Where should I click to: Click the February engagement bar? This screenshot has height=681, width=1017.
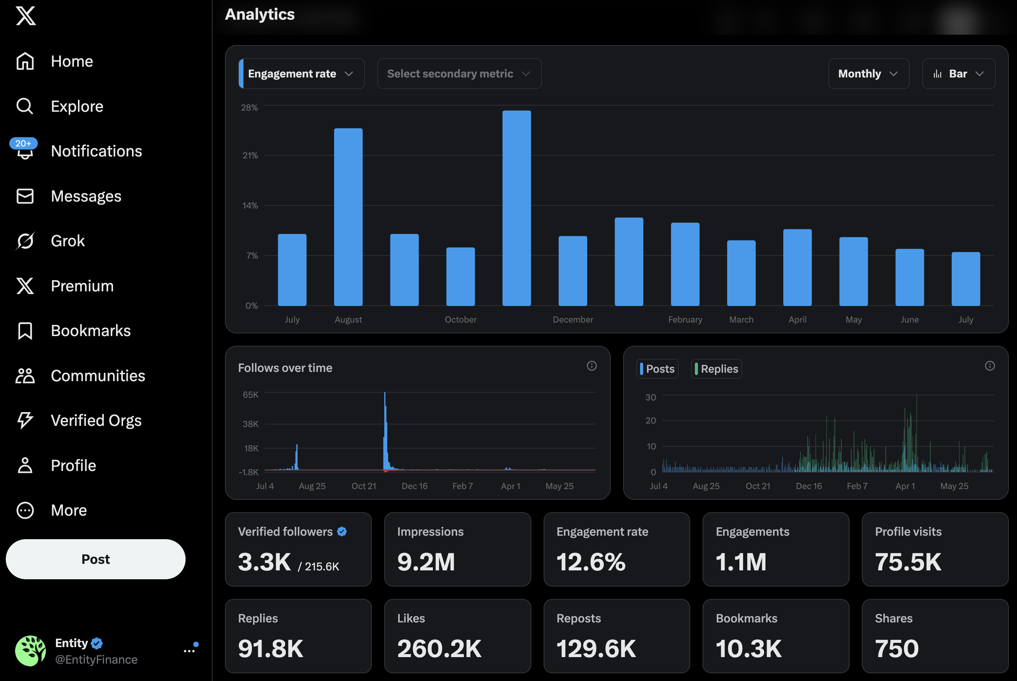tap(685, 264)
